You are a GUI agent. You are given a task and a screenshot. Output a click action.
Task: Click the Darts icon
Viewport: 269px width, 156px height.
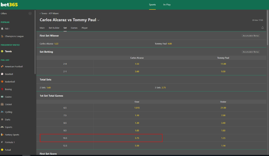click(x=2, y=119)
